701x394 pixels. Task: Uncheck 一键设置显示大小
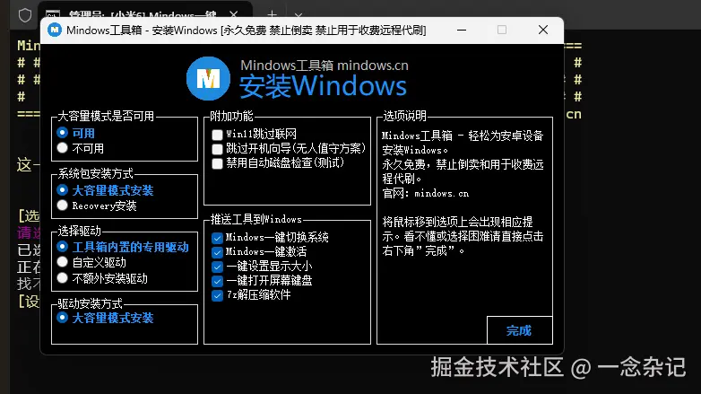click(217, 267)
